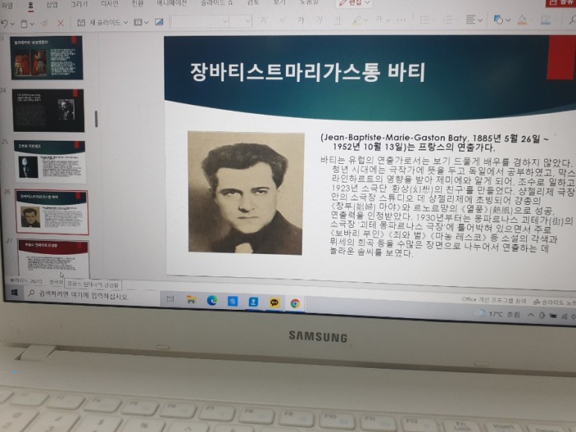576x432 pixels.
Task: Click the paragraph alignment icon
Action: [470, 20]
